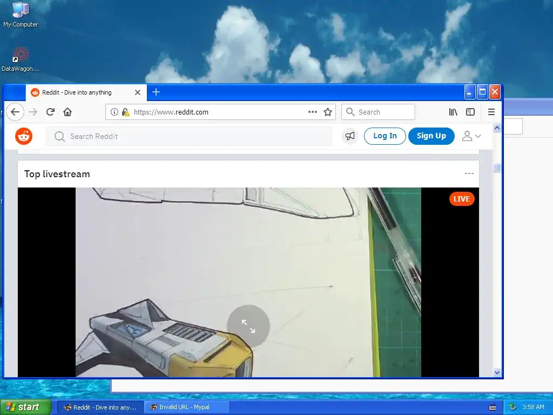Open Top livestream options ellipsis
Screen dimensions: 553x415
(x=469, y=173)
